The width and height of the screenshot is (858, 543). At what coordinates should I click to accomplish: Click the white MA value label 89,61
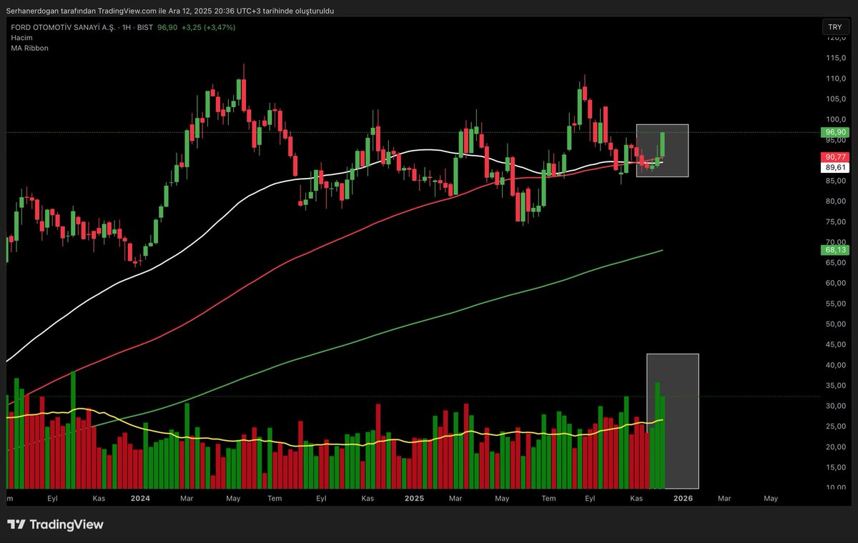835,167
